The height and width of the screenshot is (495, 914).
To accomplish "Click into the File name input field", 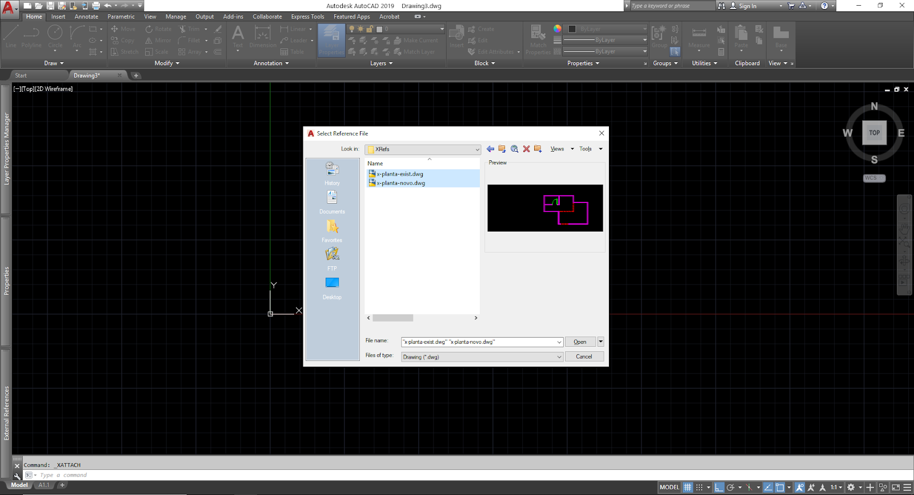I will click(478, 342).
